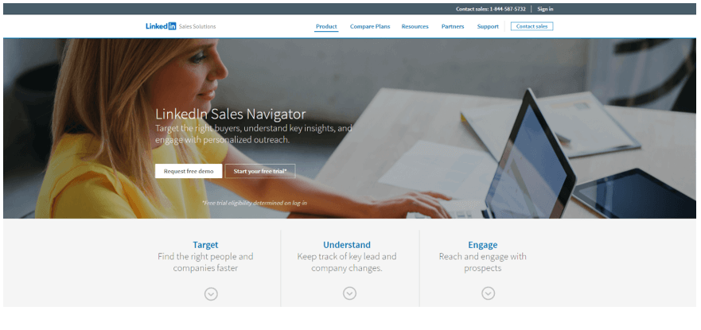Screen dimensions: 701x330
Task: Click the free trial eligibility note
Action: [x=255, y=203]
